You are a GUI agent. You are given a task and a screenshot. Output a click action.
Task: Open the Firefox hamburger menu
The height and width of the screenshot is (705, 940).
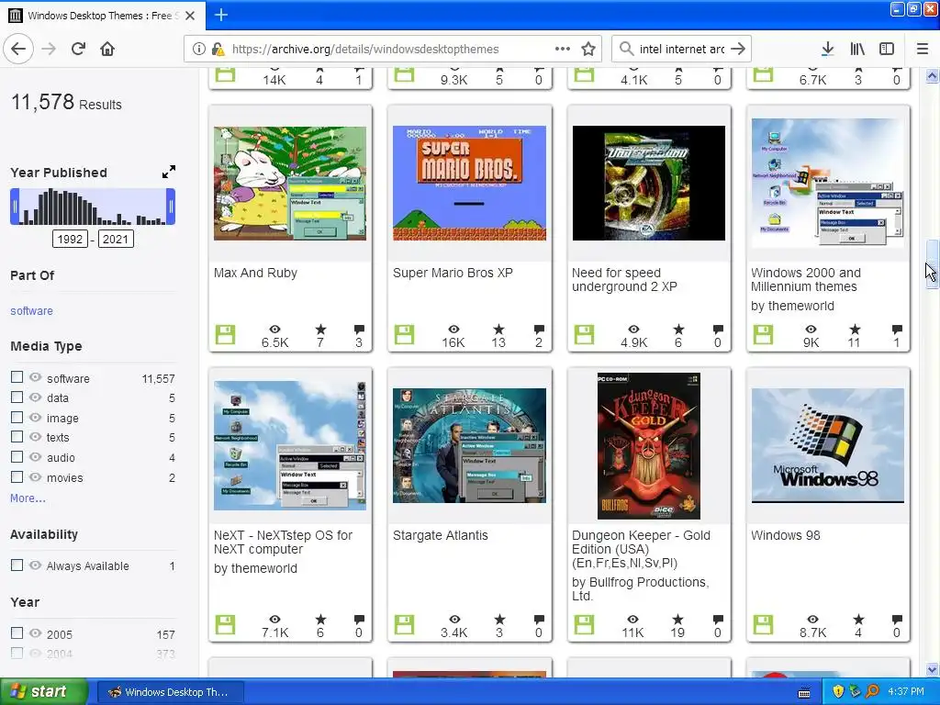coord(923,49)
